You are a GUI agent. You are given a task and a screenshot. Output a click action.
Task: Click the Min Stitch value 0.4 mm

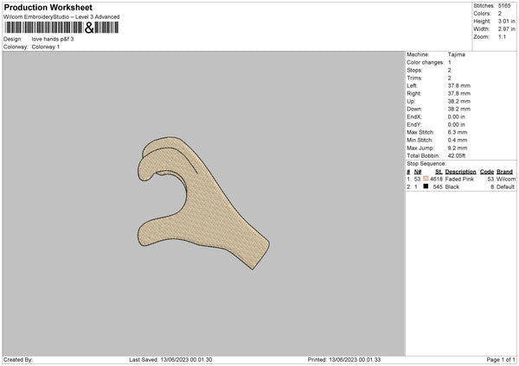click(458, 141)
